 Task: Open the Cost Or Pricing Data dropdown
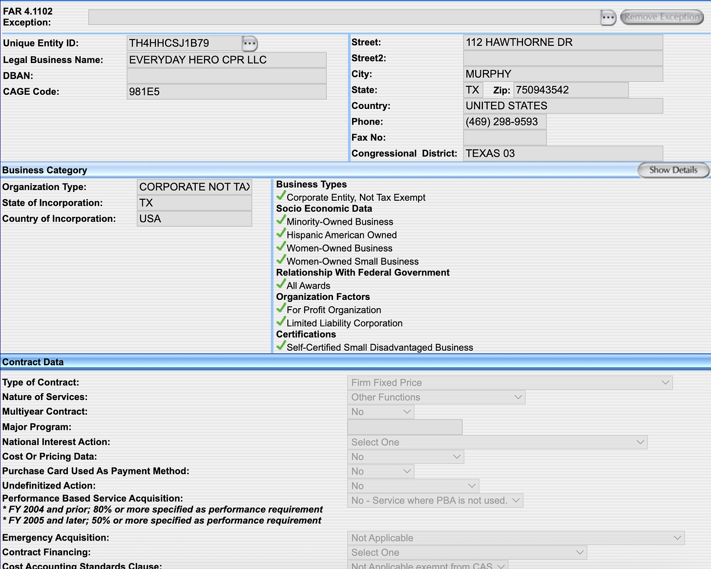click(x=406, y=457)
